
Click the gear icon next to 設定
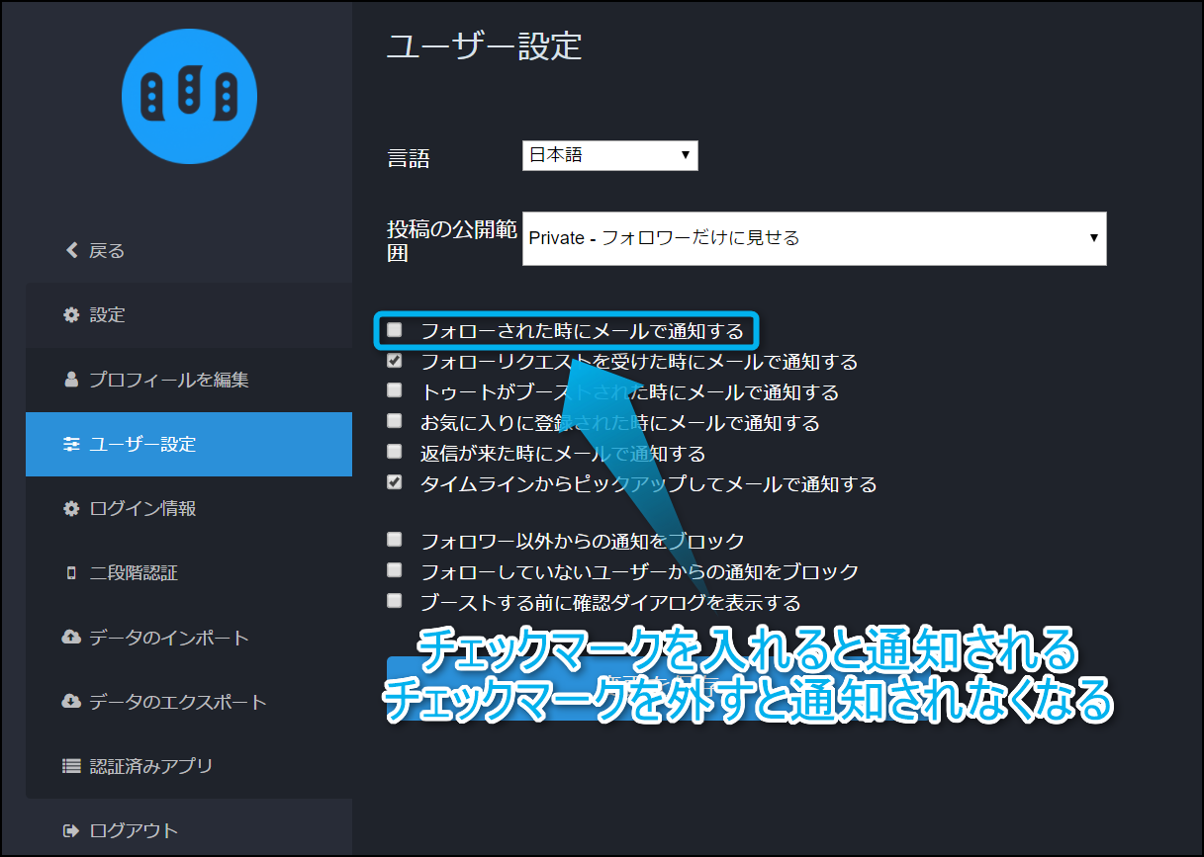tap(71, 315)
